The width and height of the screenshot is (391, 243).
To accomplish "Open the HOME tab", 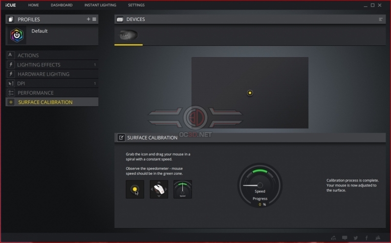I will click(33, 5).
